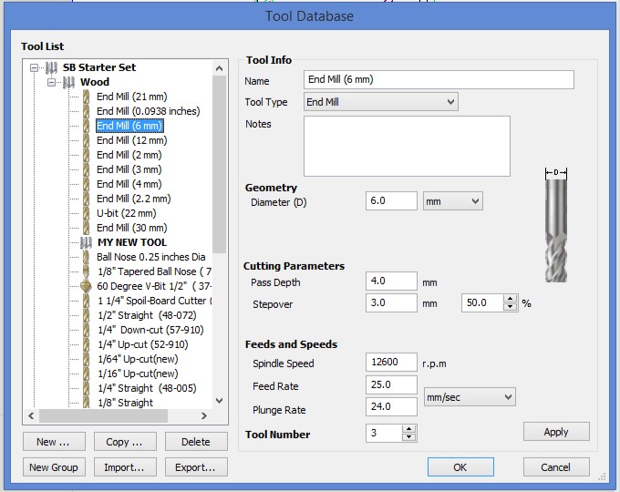Delete the selected tool
The image size is (620, 492).
(x=196, y=442)
